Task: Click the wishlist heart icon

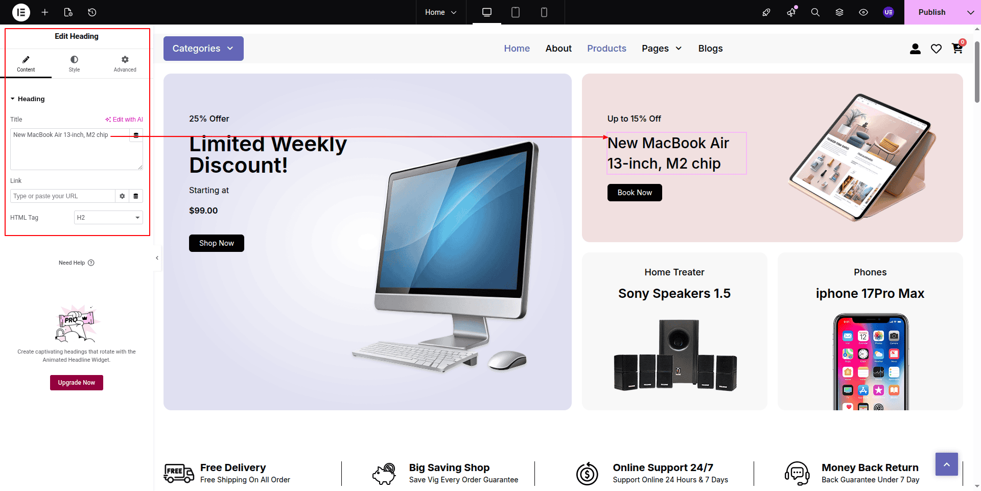Action: click(936, 49)
